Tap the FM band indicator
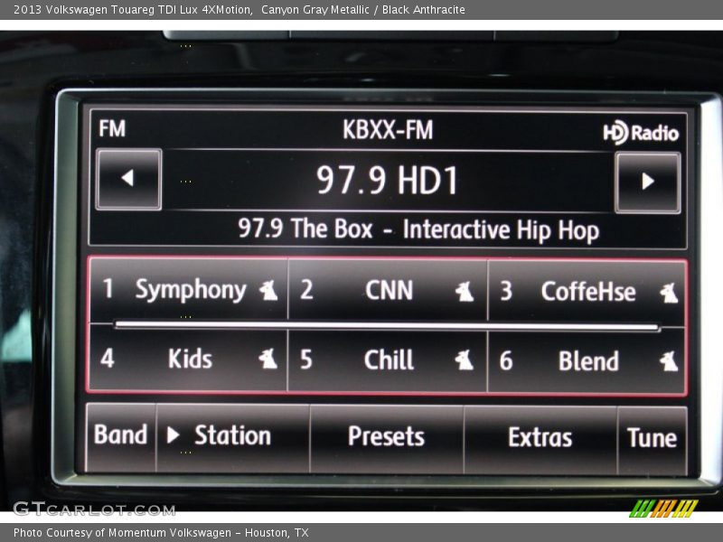Screen dimensions: 723x542 pyautogui.click(x=112, y=128)
